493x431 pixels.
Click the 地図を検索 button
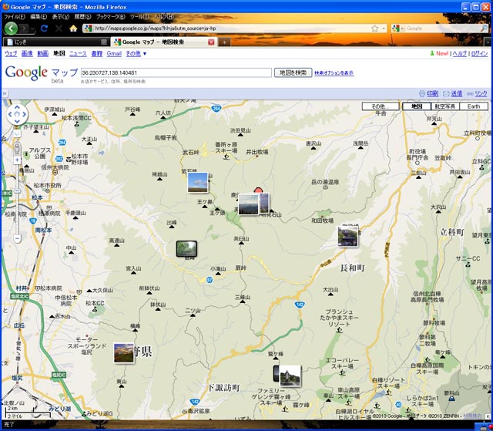(293, 72)
